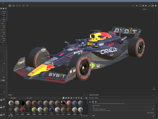Select the highlighted first icon in viewport toolbar
The width and height of the screenshot is (158, 119).
click(10, 6)
